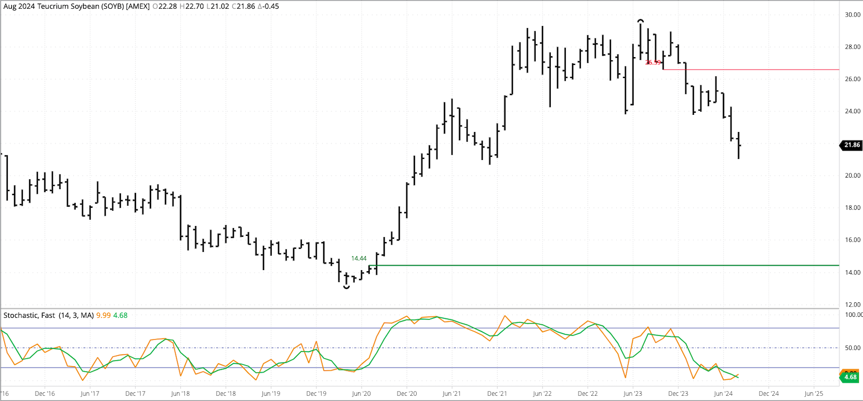
Task: Click the red horizontal resistance line
Action: [x=753, y=69]
